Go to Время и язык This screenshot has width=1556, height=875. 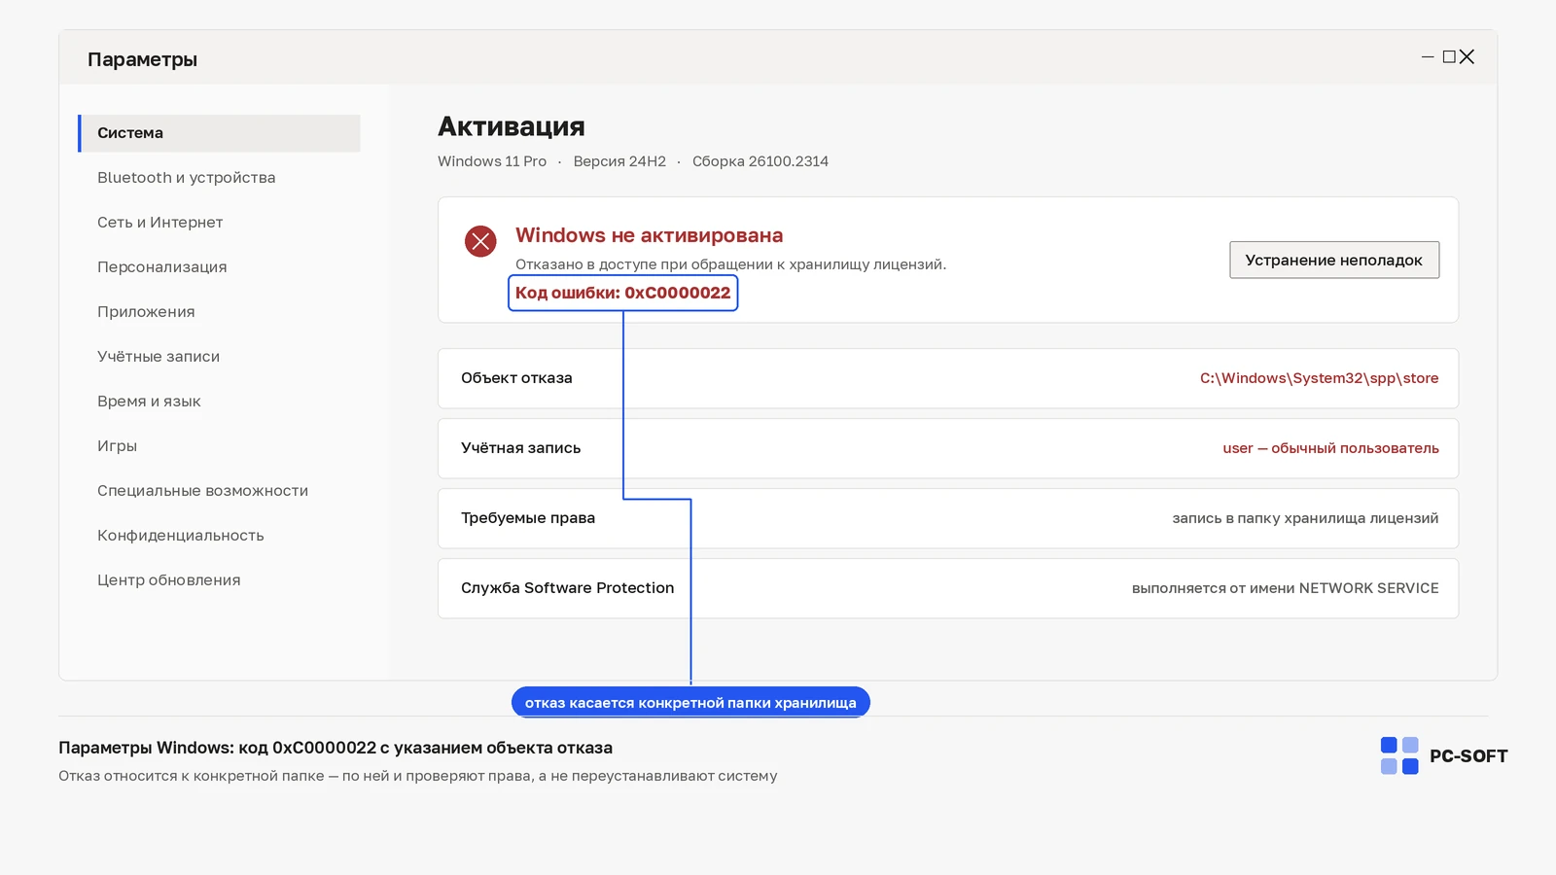(x=149, y=402)
